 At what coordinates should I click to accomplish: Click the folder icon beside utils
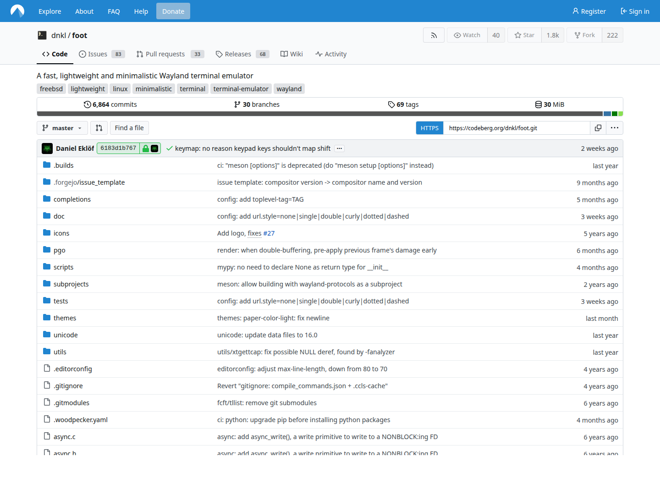47,352
